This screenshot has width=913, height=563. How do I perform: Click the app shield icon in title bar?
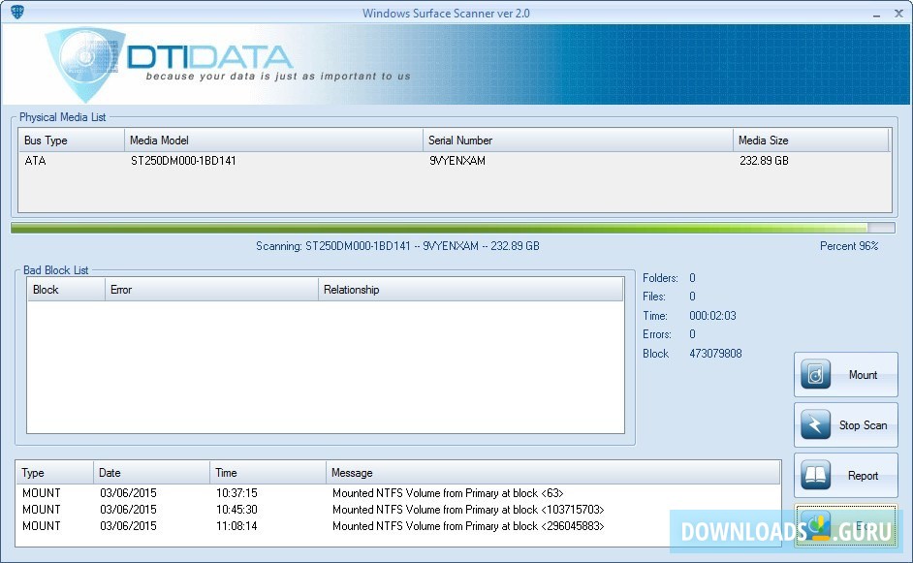[x=17, y=12]
